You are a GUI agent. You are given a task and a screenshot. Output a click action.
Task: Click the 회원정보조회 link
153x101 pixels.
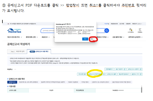point(114,24)
